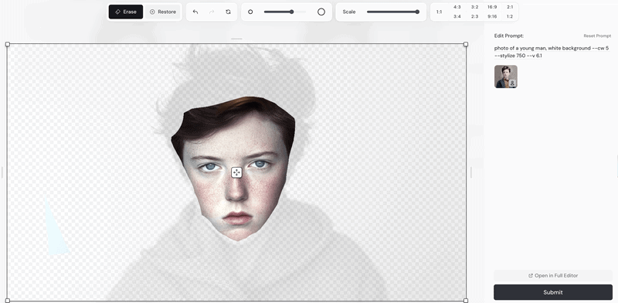Choose the 3:4 aspect ratio
This screenshot has width=618, height=303.
click(457, 16)
